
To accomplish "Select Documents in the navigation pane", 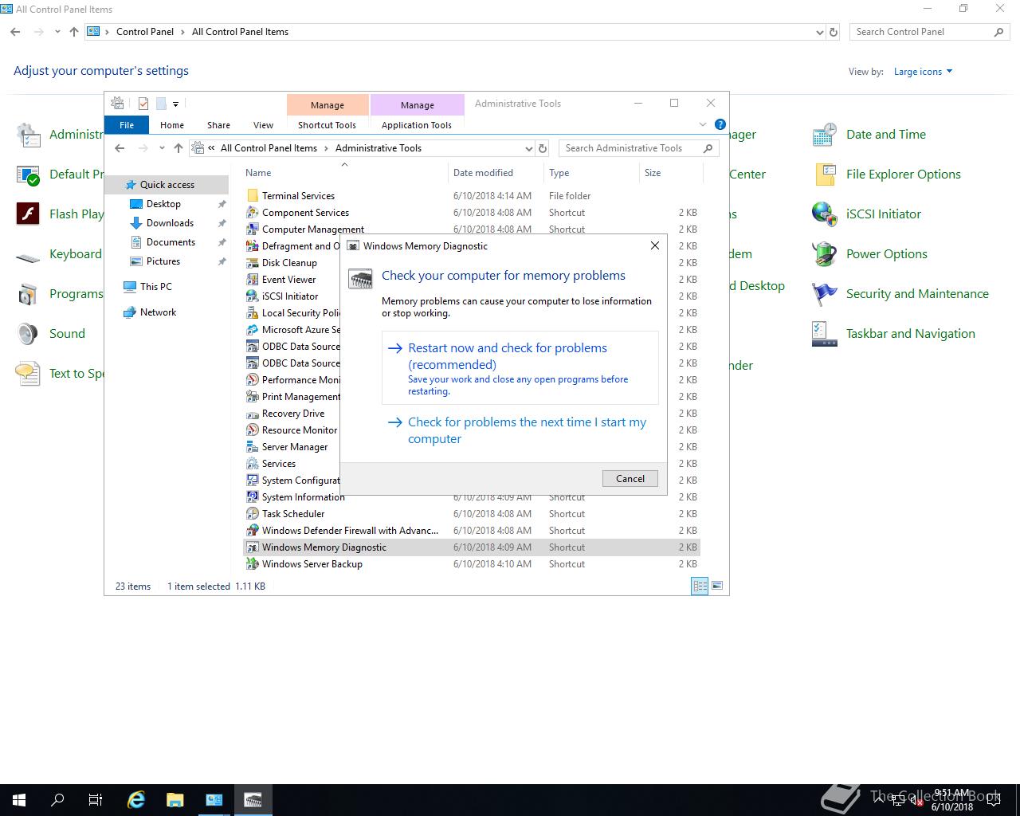I will click(171, 242).
